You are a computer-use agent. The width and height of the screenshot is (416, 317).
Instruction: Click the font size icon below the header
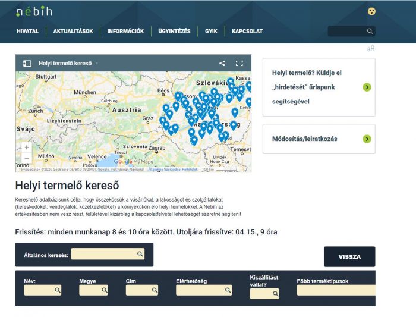coord(371,49)
